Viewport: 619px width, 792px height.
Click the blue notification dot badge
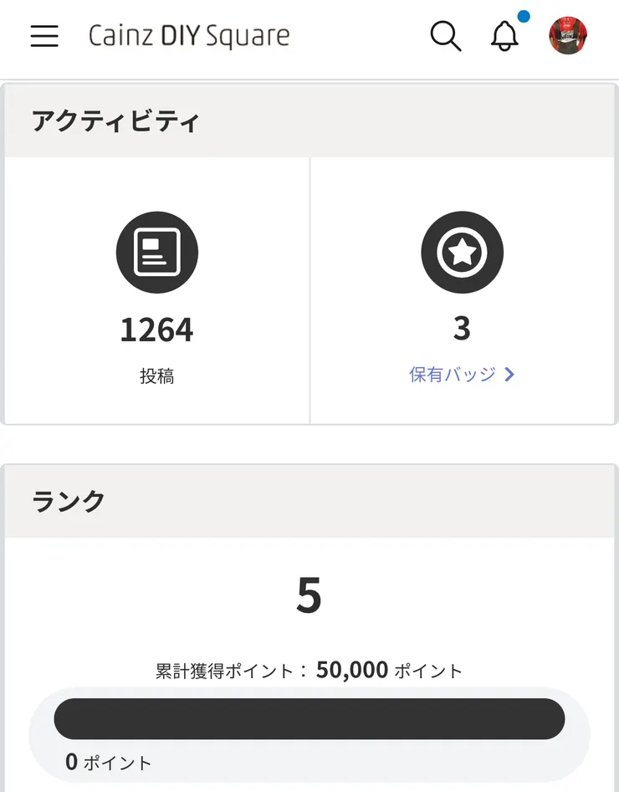[x=524, y=16]
